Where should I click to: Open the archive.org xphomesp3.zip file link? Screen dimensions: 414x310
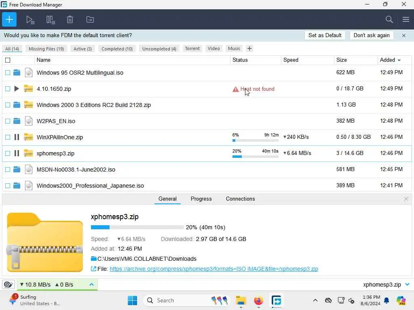[x=214, y=269]
